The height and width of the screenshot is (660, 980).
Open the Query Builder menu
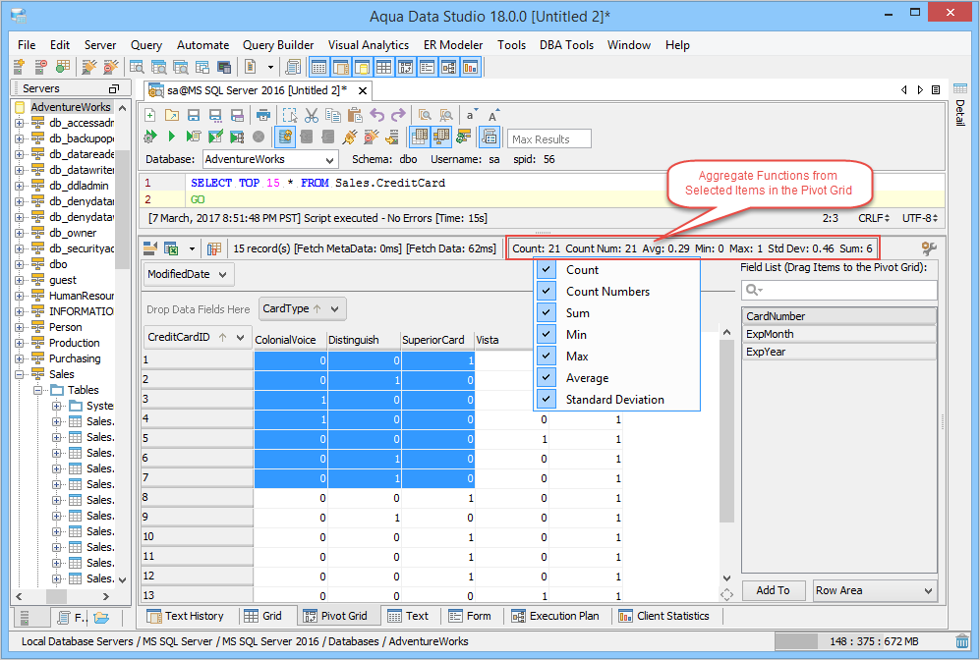pyautogui.click(x=278, y=45)
